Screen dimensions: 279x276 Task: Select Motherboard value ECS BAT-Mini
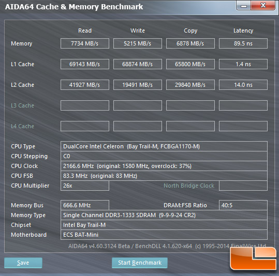click(164, 235)
